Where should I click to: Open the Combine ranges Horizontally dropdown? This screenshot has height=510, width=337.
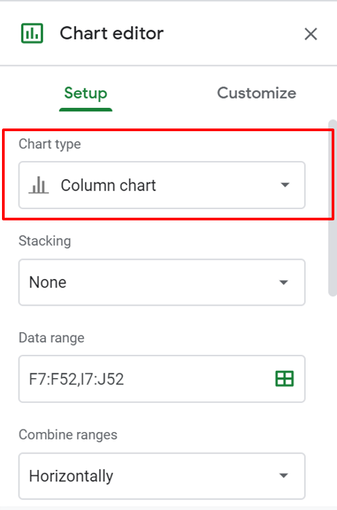pyautogui.click(x=162, y=476)
